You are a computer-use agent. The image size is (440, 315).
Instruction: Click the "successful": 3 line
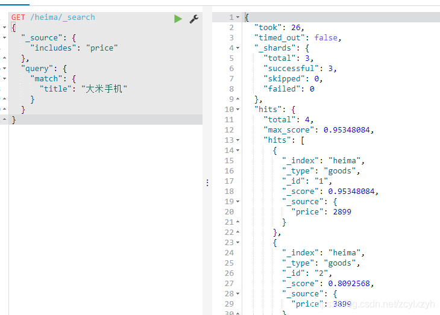[x=300, y=69]
